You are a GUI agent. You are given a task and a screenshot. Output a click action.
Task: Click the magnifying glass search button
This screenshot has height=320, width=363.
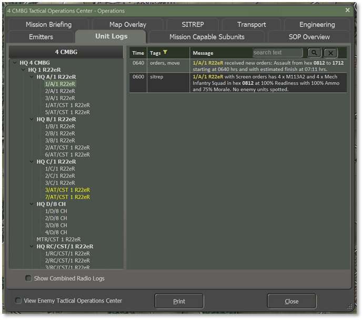tap(314, 53)
